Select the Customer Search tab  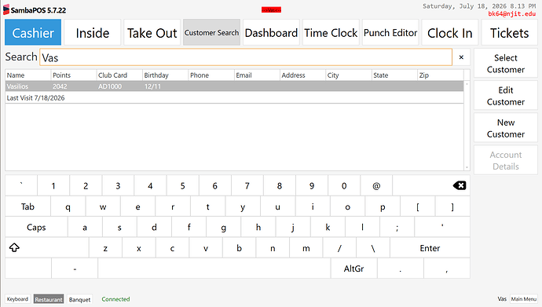(x=211, y=32)
